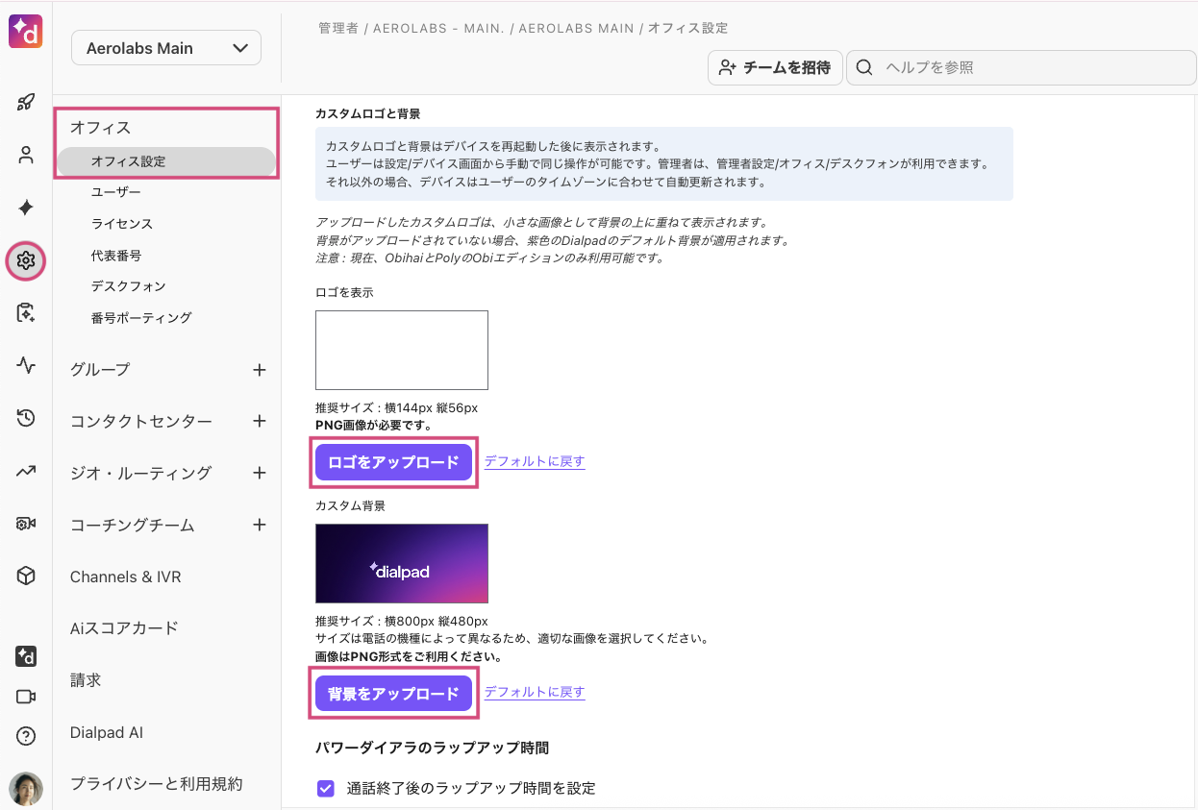Viewport: 1198px width, 810px height.
Task: Open デスクフォン in the office menu
Action: click(129, 286)
